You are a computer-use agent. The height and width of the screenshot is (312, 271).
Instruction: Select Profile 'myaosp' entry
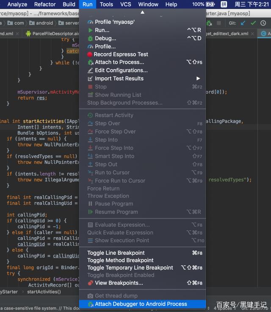click(x=142, y=22)
